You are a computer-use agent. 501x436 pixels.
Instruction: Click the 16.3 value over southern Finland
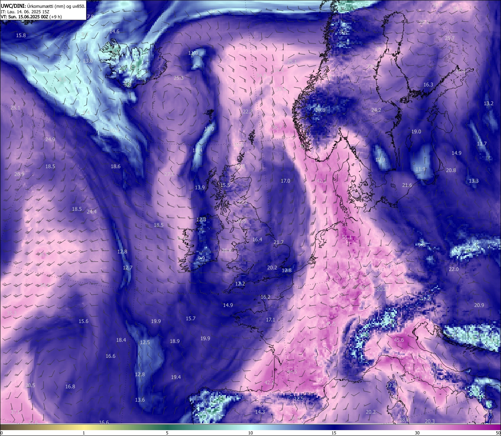(x=428, y=84)
